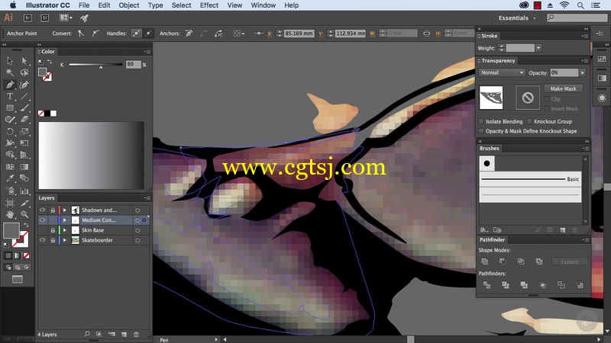The width and height of the screenshot is (611, 343).
Task: Click the Divide pathfinder icon
Action: point(487,285)
